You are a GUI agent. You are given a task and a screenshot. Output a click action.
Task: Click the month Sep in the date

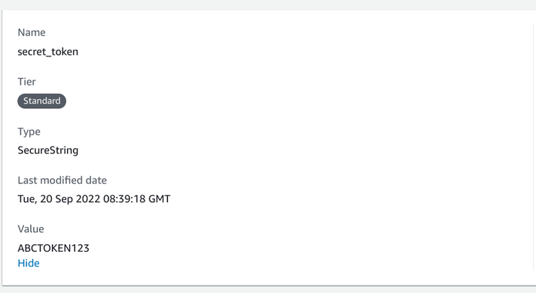click(64, 199)
